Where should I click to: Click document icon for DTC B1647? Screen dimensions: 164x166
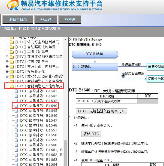click(x=16, y=120)
